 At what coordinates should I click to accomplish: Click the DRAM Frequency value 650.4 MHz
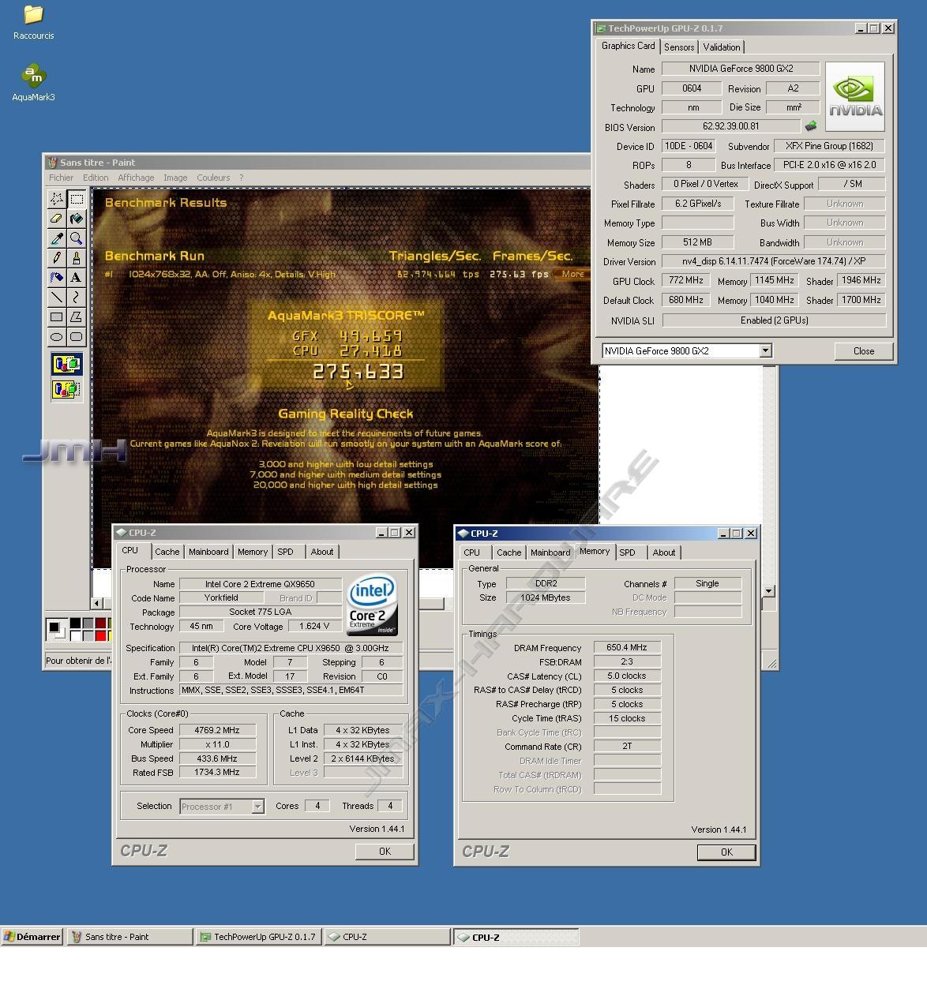click(627, 647)
